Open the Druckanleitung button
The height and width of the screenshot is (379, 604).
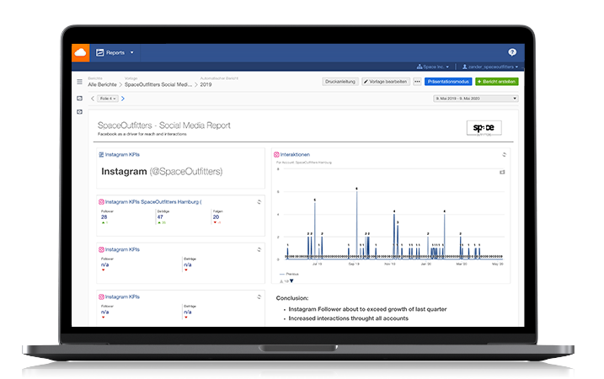(x=340, y=82)
